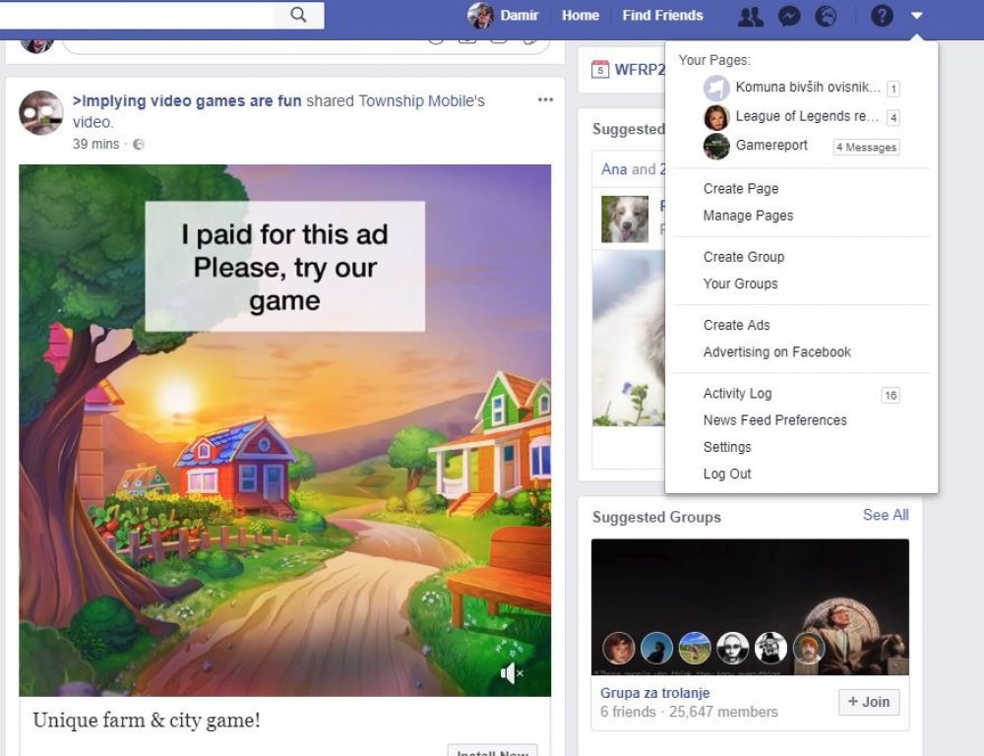Choose Create Ads from the menu
Image resolution: width=984 pixels, height=756 pixels.
click(x=736, y=325)
